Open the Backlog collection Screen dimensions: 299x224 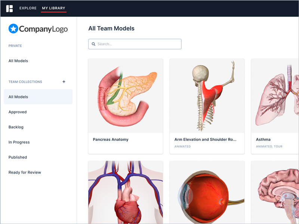point(16,127)
